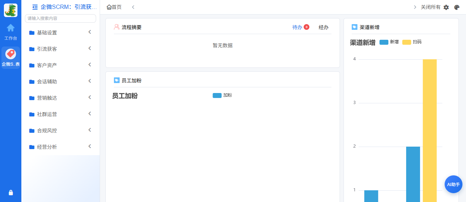Click the 员工加粉 panel tag icon
The height and width of the screenshot is (202, 466).
tap(117, 80)
